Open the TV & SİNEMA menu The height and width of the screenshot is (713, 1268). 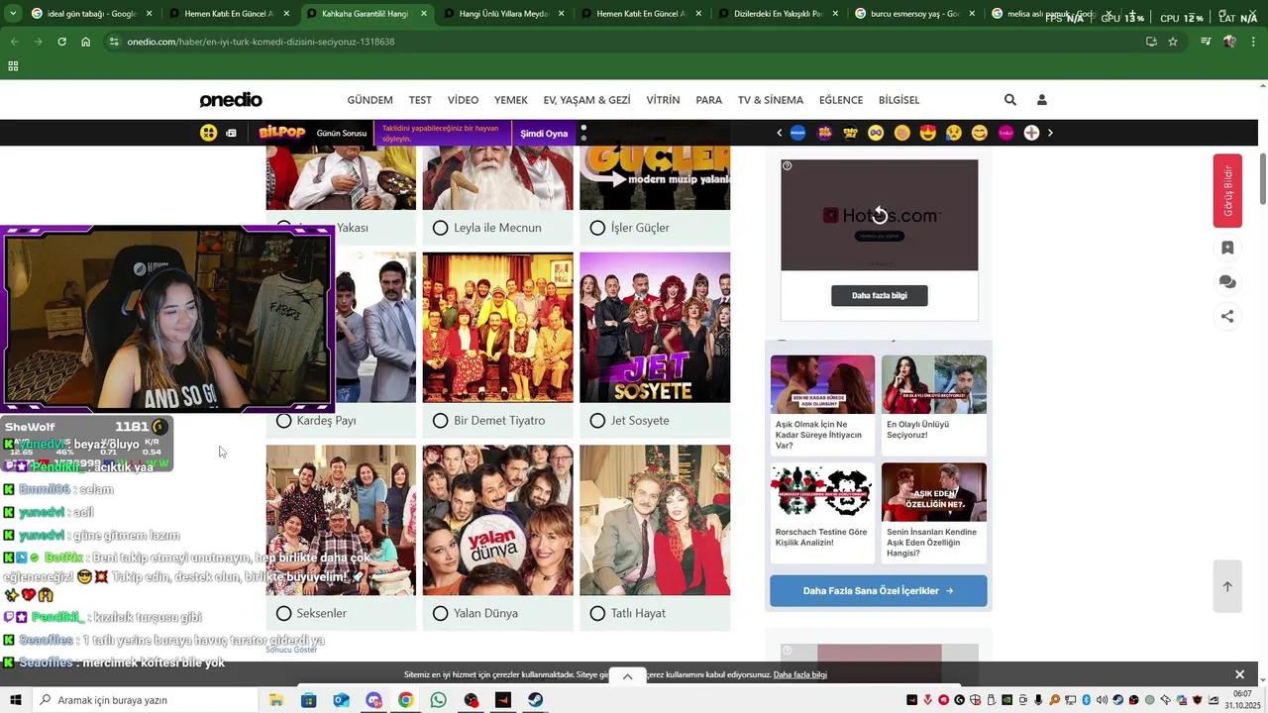(x=771, y=100)
